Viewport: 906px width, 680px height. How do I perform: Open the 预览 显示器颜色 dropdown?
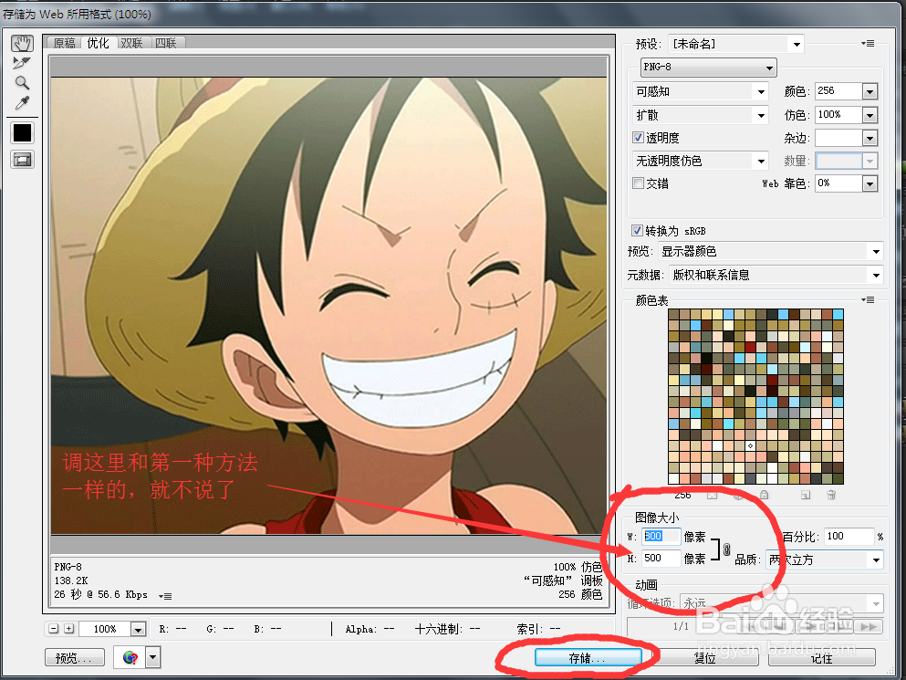(771, 252)
